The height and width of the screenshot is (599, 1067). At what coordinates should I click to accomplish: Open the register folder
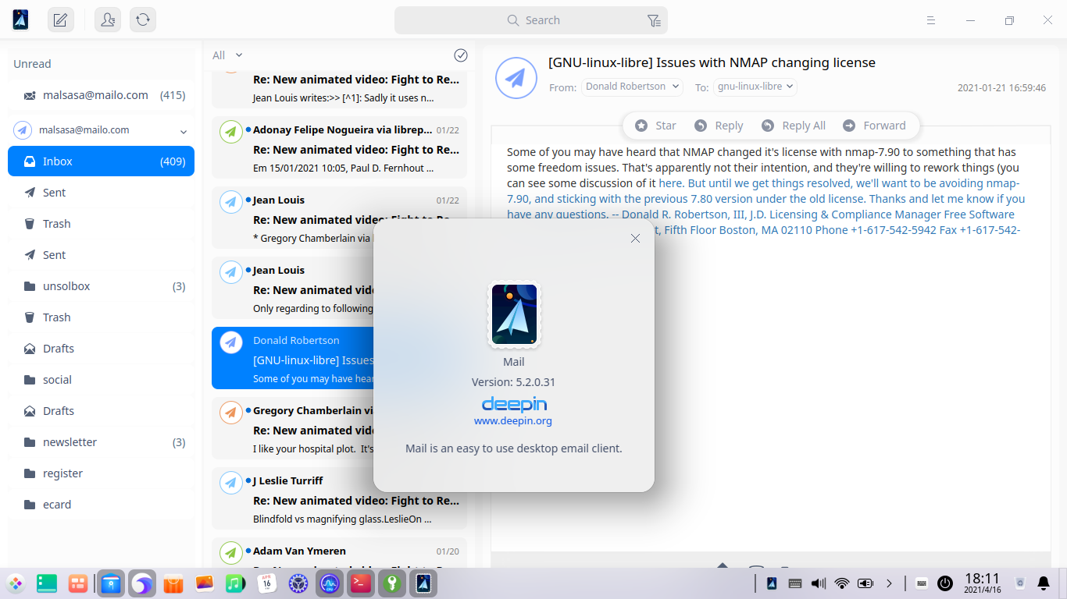click(101, 473)
